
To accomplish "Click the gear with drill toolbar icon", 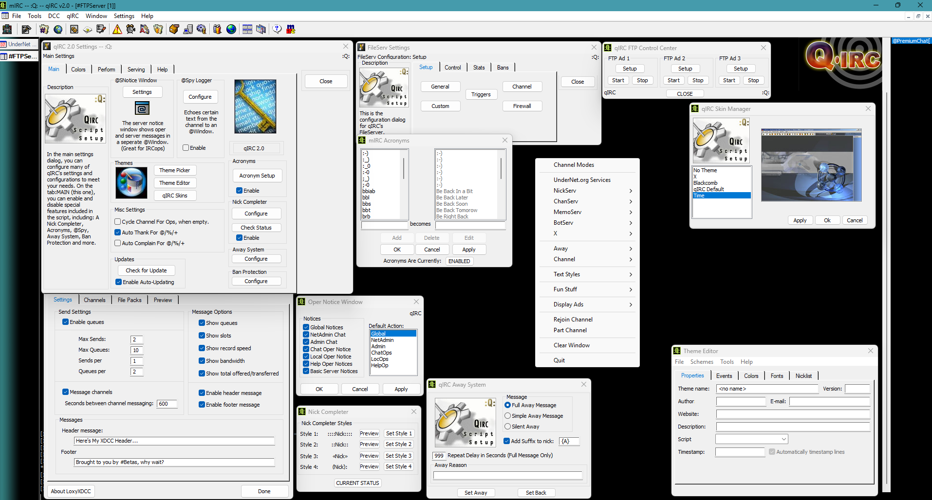I will click(x=201, y=29).
